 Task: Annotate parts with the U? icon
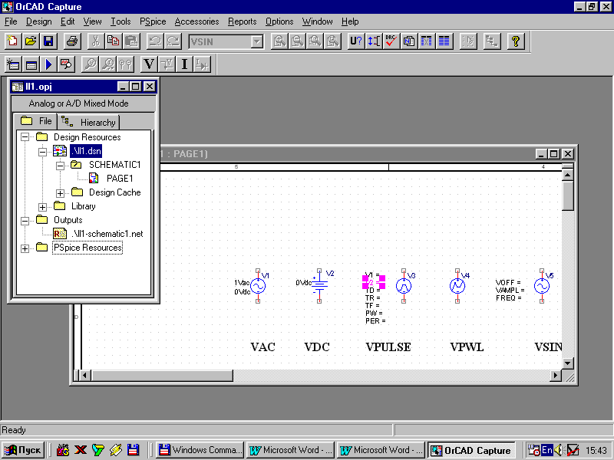[x=356, y=41]
